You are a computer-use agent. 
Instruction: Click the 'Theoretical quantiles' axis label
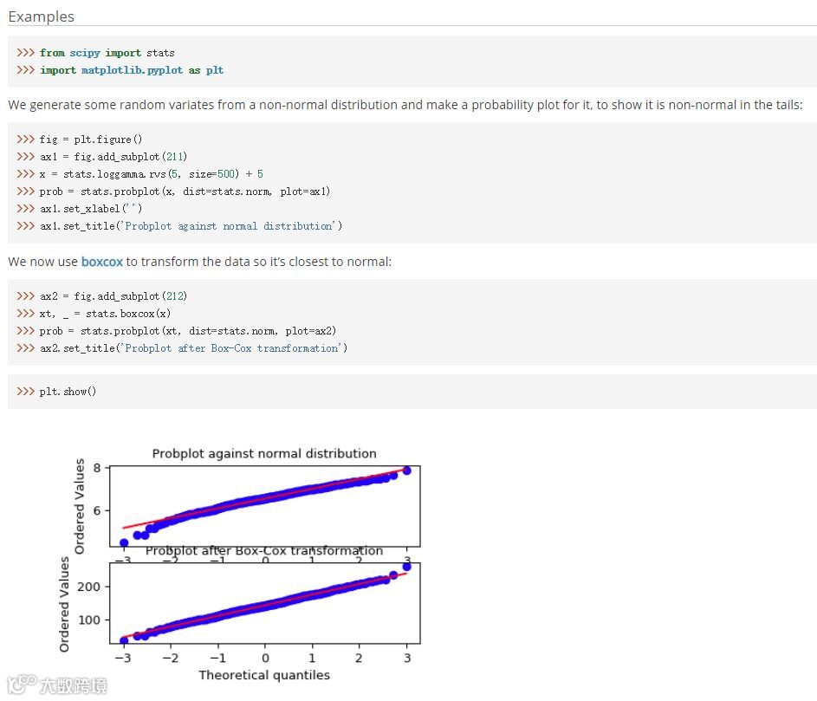(x=264, y=675)
